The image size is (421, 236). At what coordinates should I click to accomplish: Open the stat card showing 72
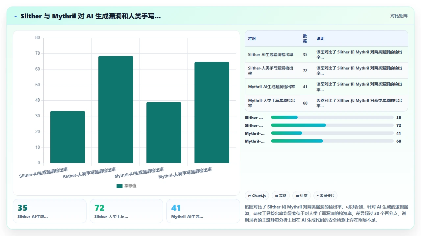pyautogui.click(x=126, y=211)
